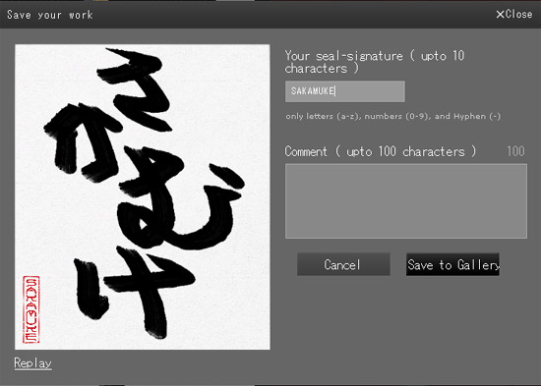Click the allowed-characters hint 'only letters (a-z)'
This screenshot has width=541, height=386.
(393, 116)
